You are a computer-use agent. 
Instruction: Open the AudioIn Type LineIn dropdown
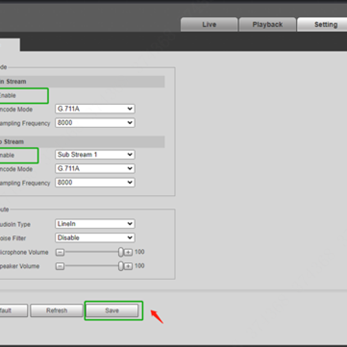click(95, 224)
